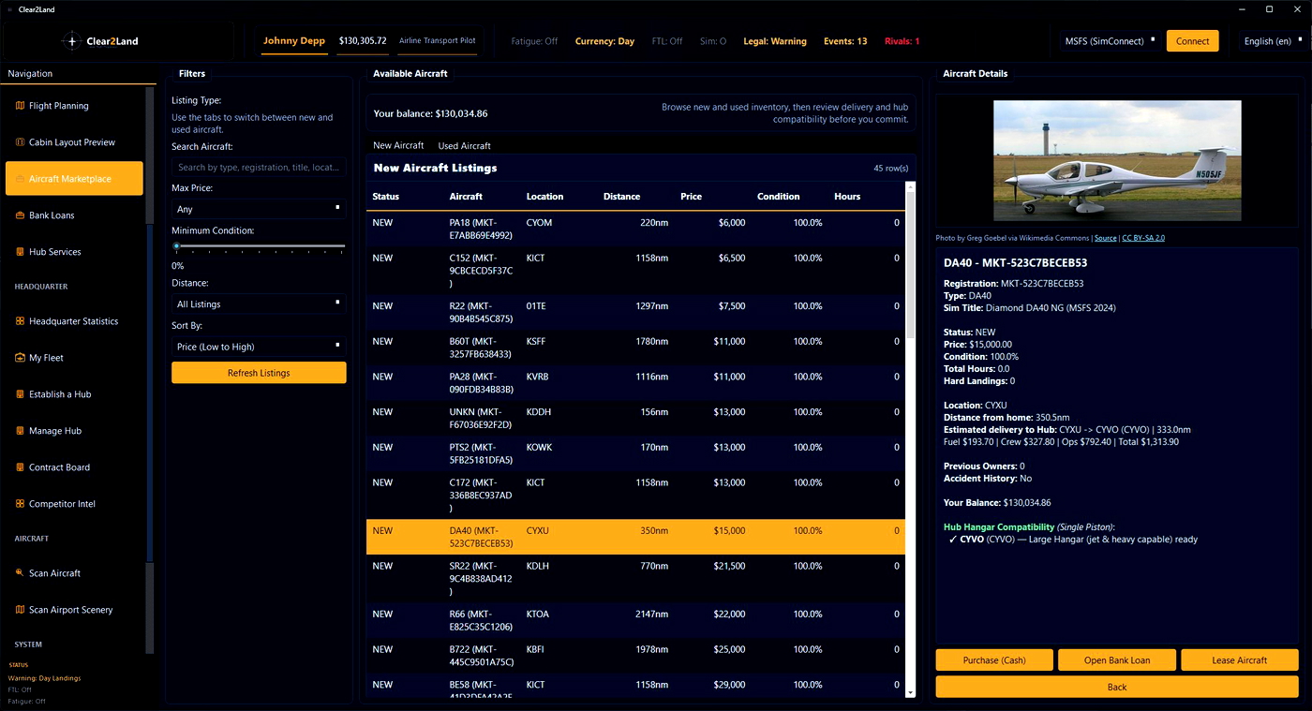Select the B722 listing at KBFI
Viewport: 1312px width, 711px height.
635,656
